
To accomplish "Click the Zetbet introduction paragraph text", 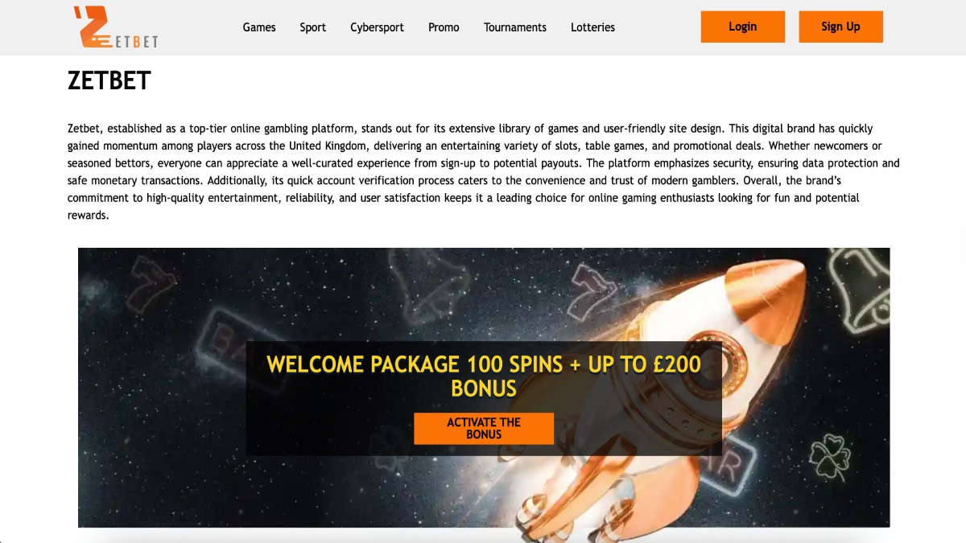I will [483, 171].
